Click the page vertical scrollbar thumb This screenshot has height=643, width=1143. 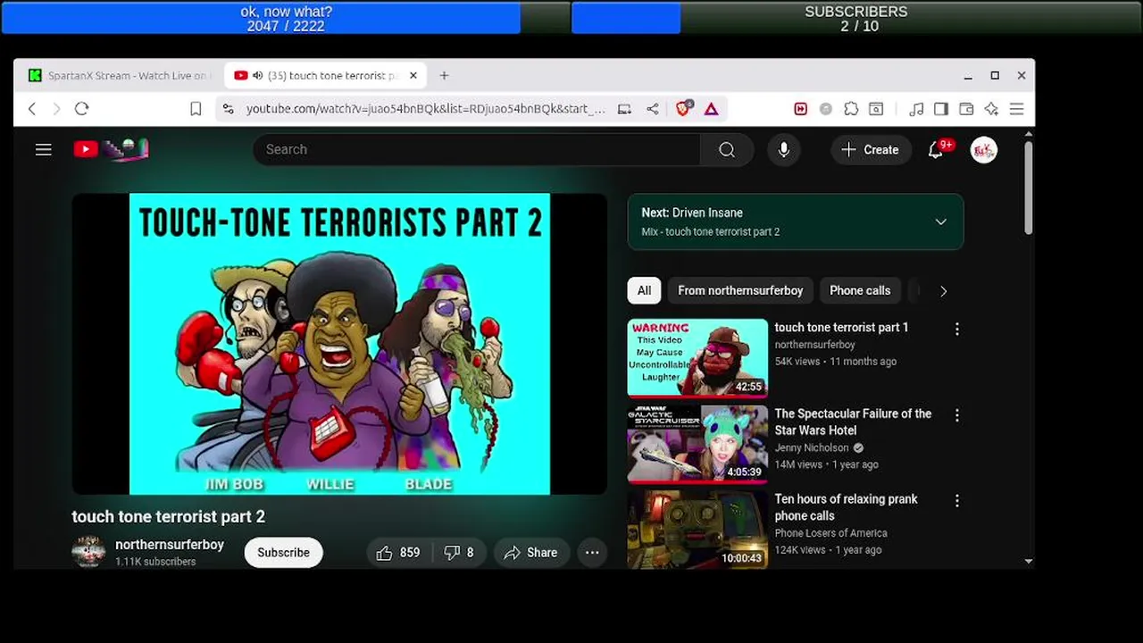[x=1028, y=188]
